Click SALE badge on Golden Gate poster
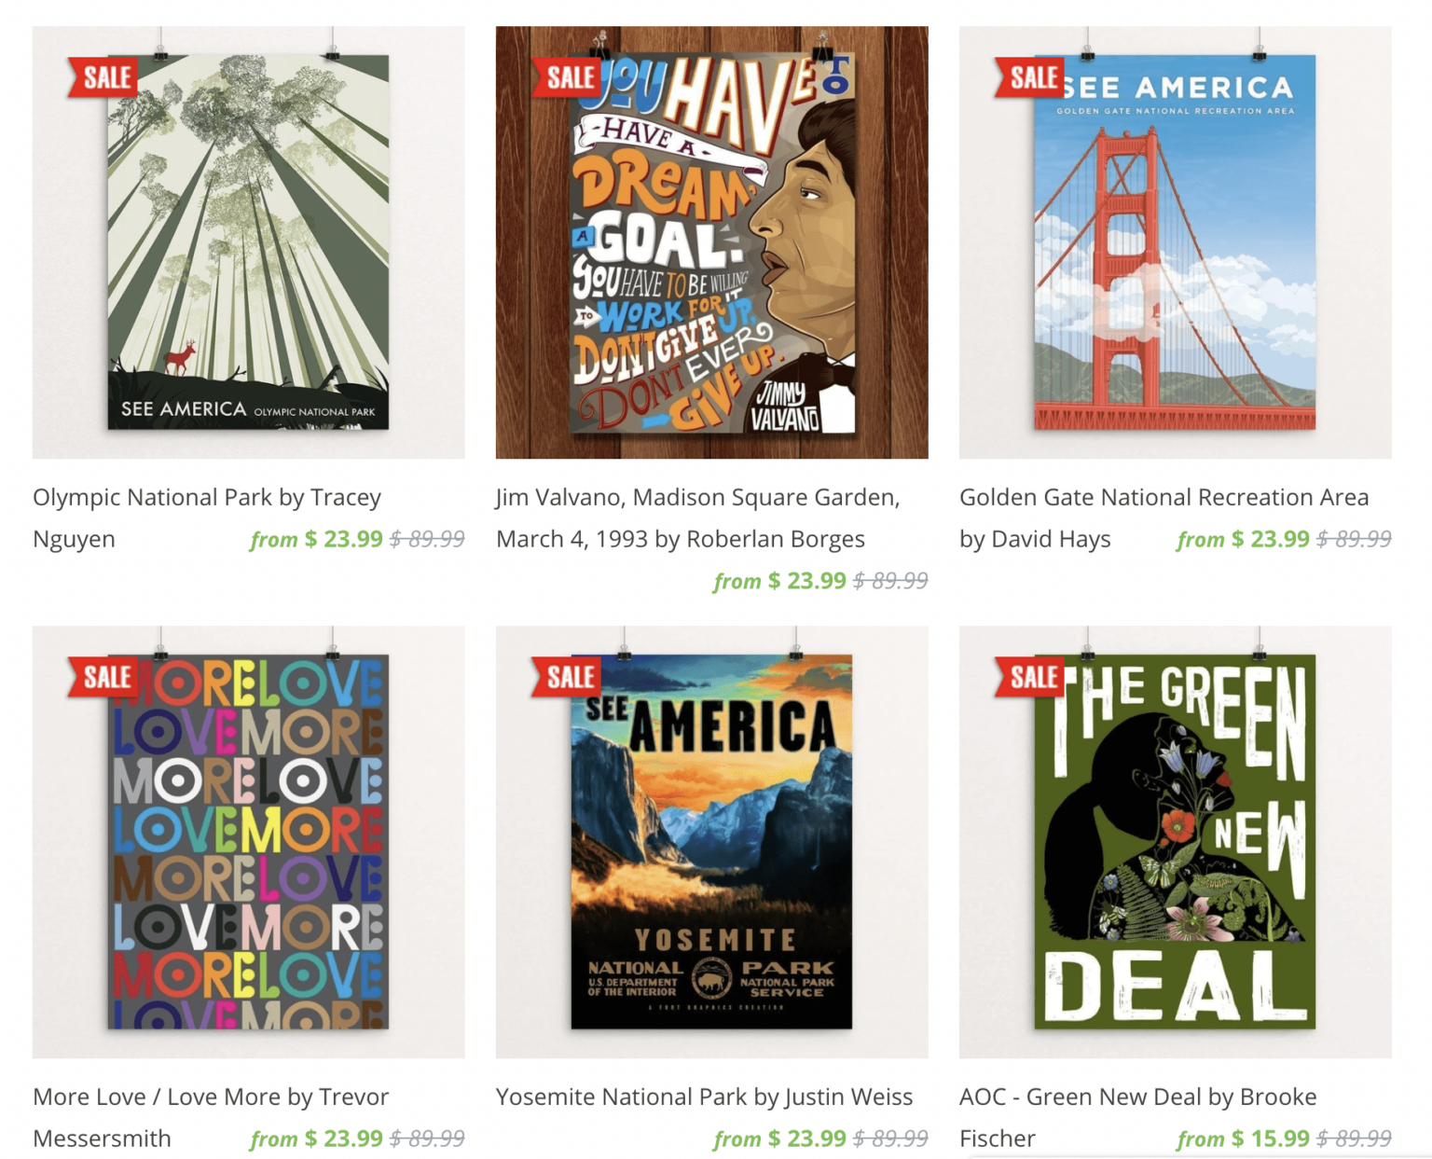This screenshot has width=1432, height=1159. pos(1029,77)
